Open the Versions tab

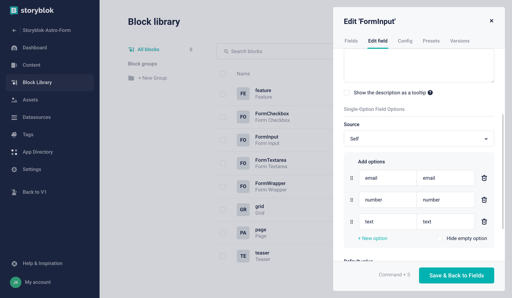tap(460, 41)
